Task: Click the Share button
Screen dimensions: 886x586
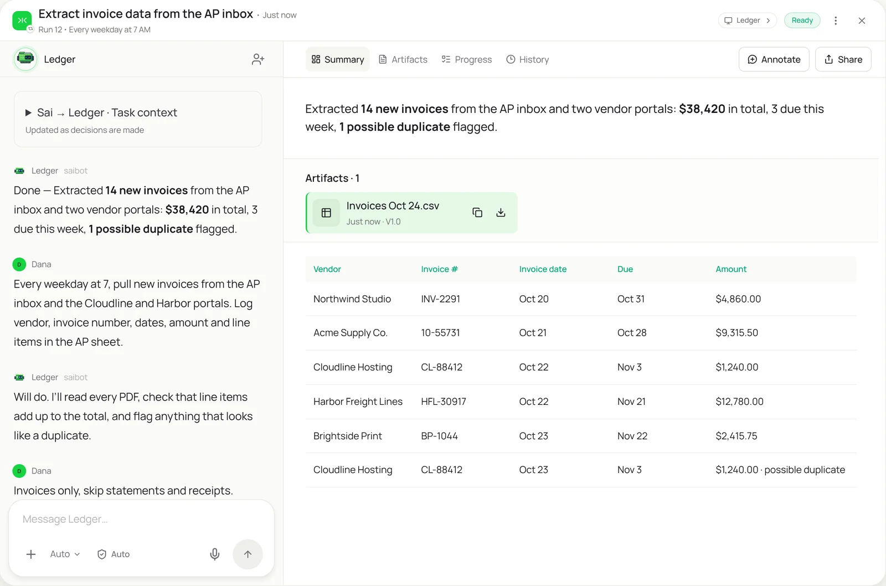Action: click(x=843, y=59)
